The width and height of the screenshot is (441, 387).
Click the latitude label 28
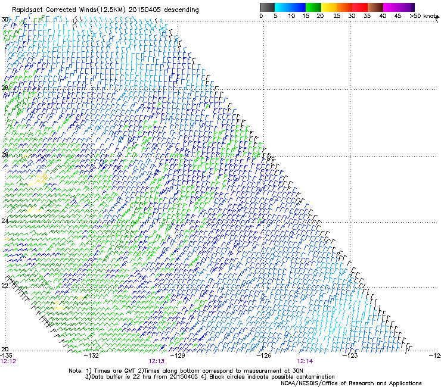click(5, 88)
